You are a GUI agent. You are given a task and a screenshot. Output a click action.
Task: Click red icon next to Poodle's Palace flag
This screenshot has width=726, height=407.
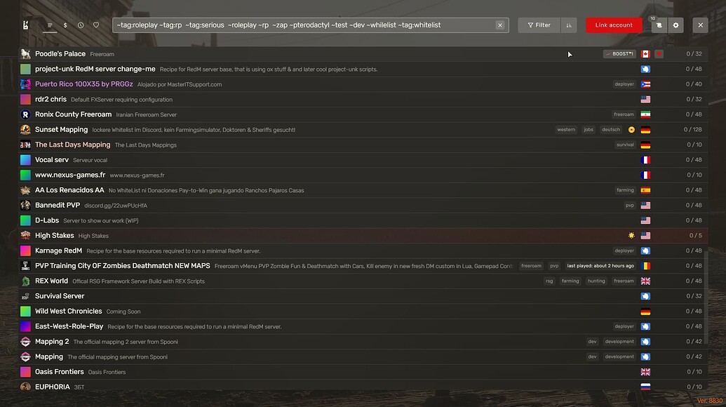click(659, 54)
